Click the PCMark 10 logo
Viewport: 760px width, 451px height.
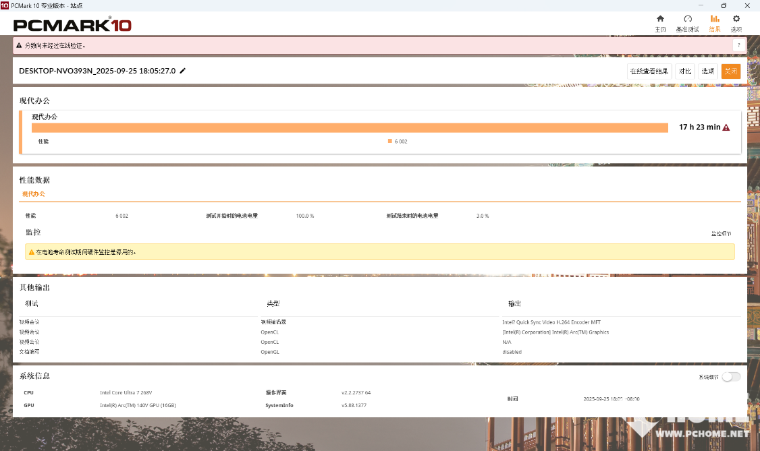[72, 25]
